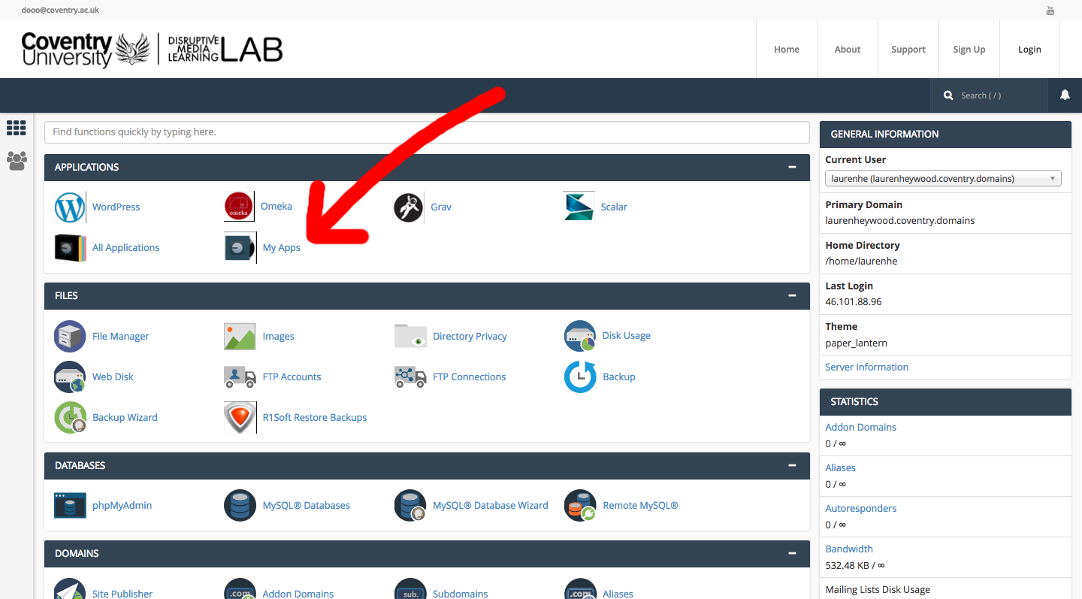Open the Addon Domains statistics link
The width and height of the screenshot is (1082, 599).
pyautogui.click(x=860, y=427)
